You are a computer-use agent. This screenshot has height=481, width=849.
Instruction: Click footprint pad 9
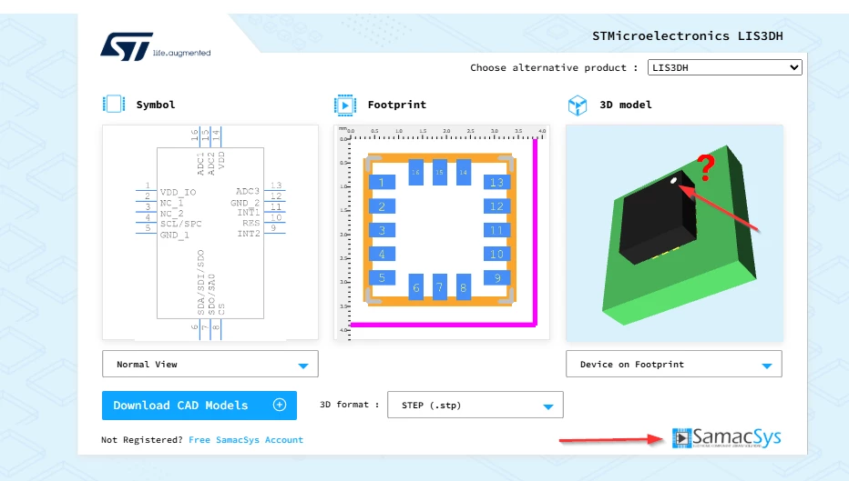point(497,278)
